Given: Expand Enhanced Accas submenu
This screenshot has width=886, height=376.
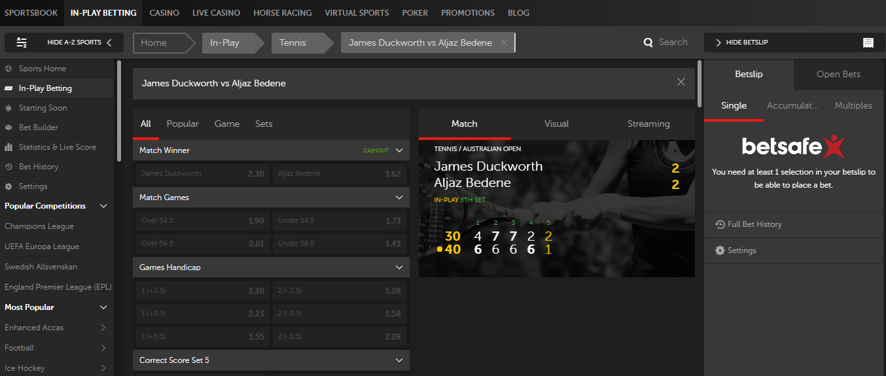Looking at the screenshot, I should pos(103,328).
